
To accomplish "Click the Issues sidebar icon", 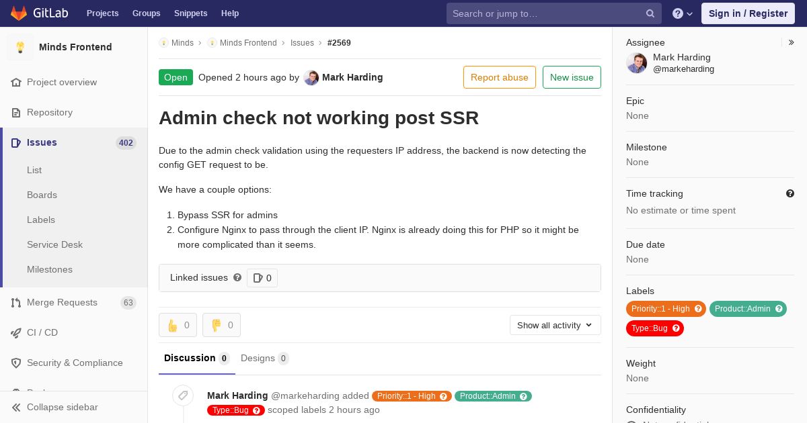I will click(16, 142).
